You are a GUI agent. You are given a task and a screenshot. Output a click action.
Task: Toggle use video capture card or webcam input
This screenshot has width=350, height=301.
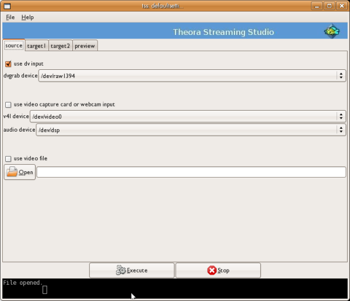8,105
